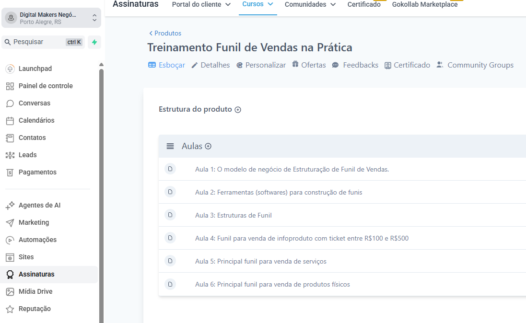Click the Painel de controle grid icon
Viewport: 526px width, 323px height.
click(x=10, y=86)
